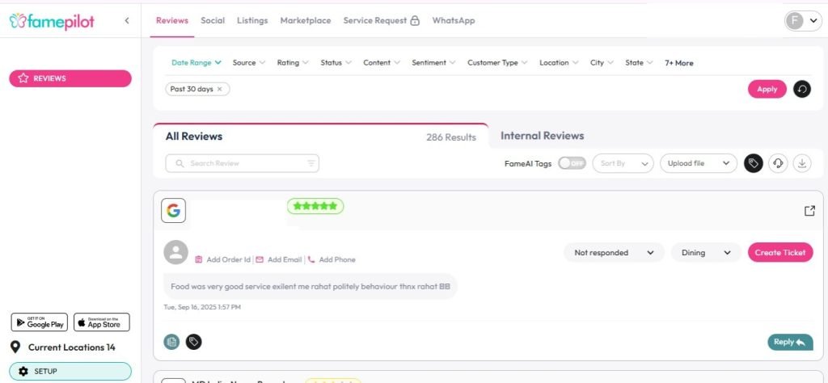Switch to the Listings tab

pyautogui.click(x=252, y=20)
